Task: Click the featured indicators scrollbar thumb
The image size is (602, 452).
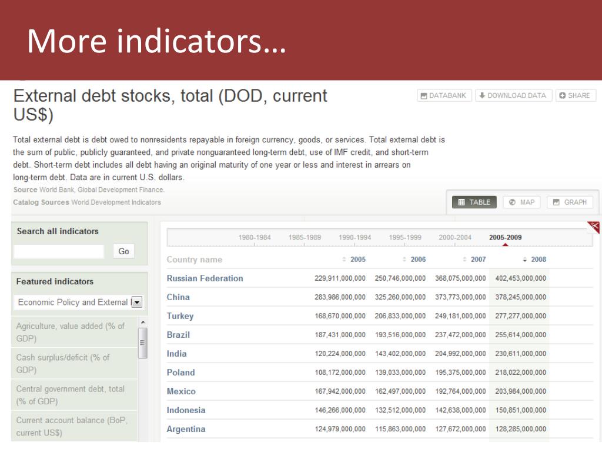Action: click(142, 343)
